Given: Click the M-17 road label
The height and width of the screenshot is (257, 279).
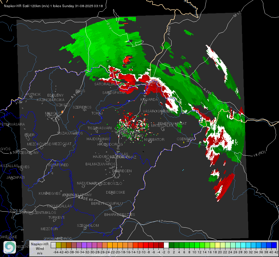Looking at the screenshot, I should point(237,14).
